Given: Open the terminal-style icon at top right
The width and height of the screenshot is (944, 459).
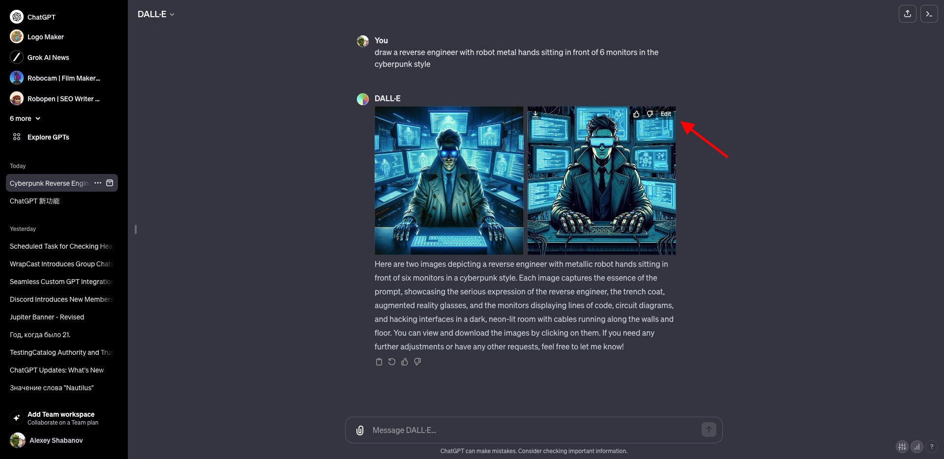Looking at the screenshot, I should point(929,14).
